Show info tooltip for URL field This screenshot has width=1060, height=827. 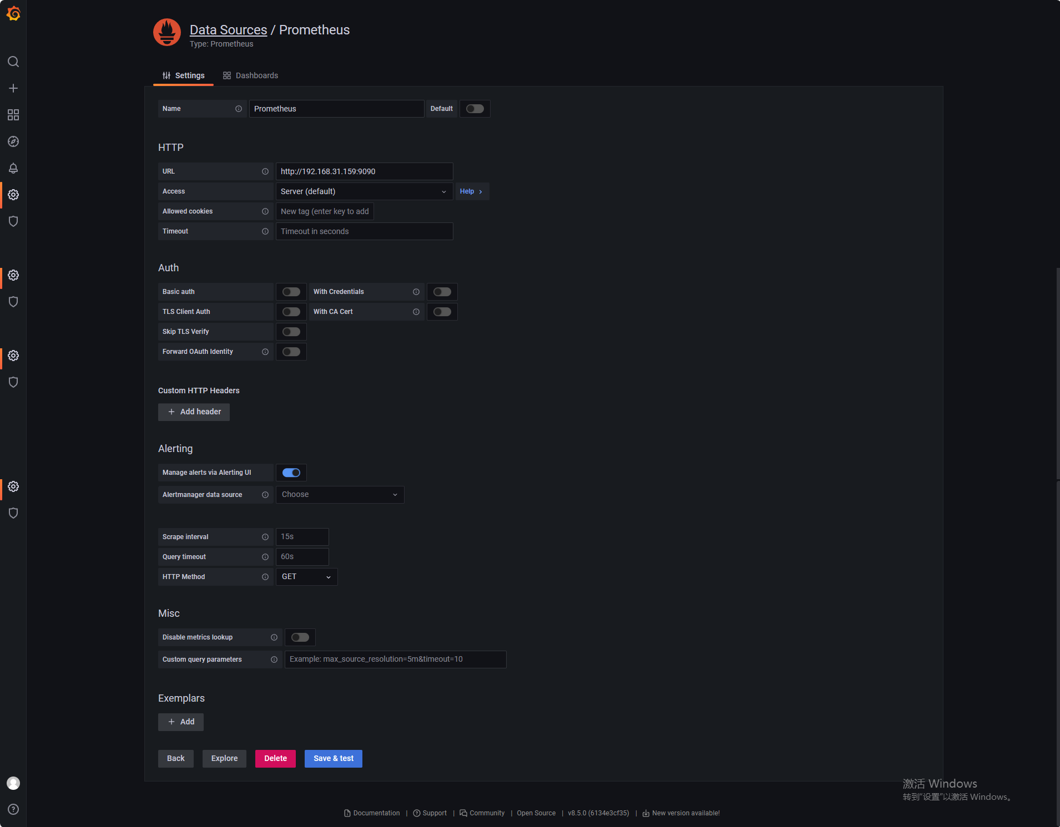coord(265,171)
